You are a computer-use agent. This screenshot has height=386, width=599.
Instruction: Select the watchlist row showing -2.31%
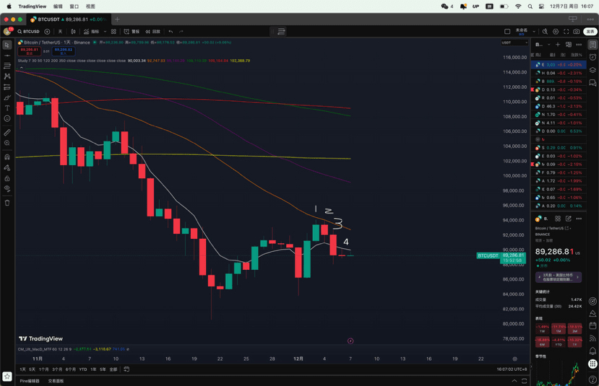[x=559, y=73]
